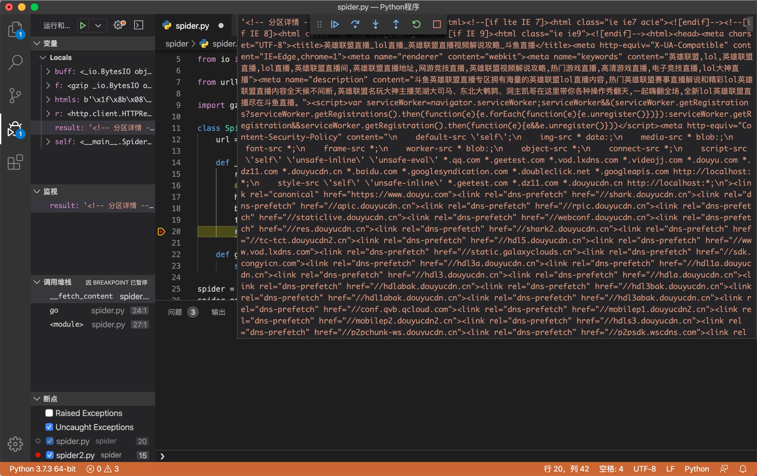Image resolution: width=757 pixels, height=476 pixels.
Task: Click Step Into in the debug toolbar
Action: coord(376,24)
